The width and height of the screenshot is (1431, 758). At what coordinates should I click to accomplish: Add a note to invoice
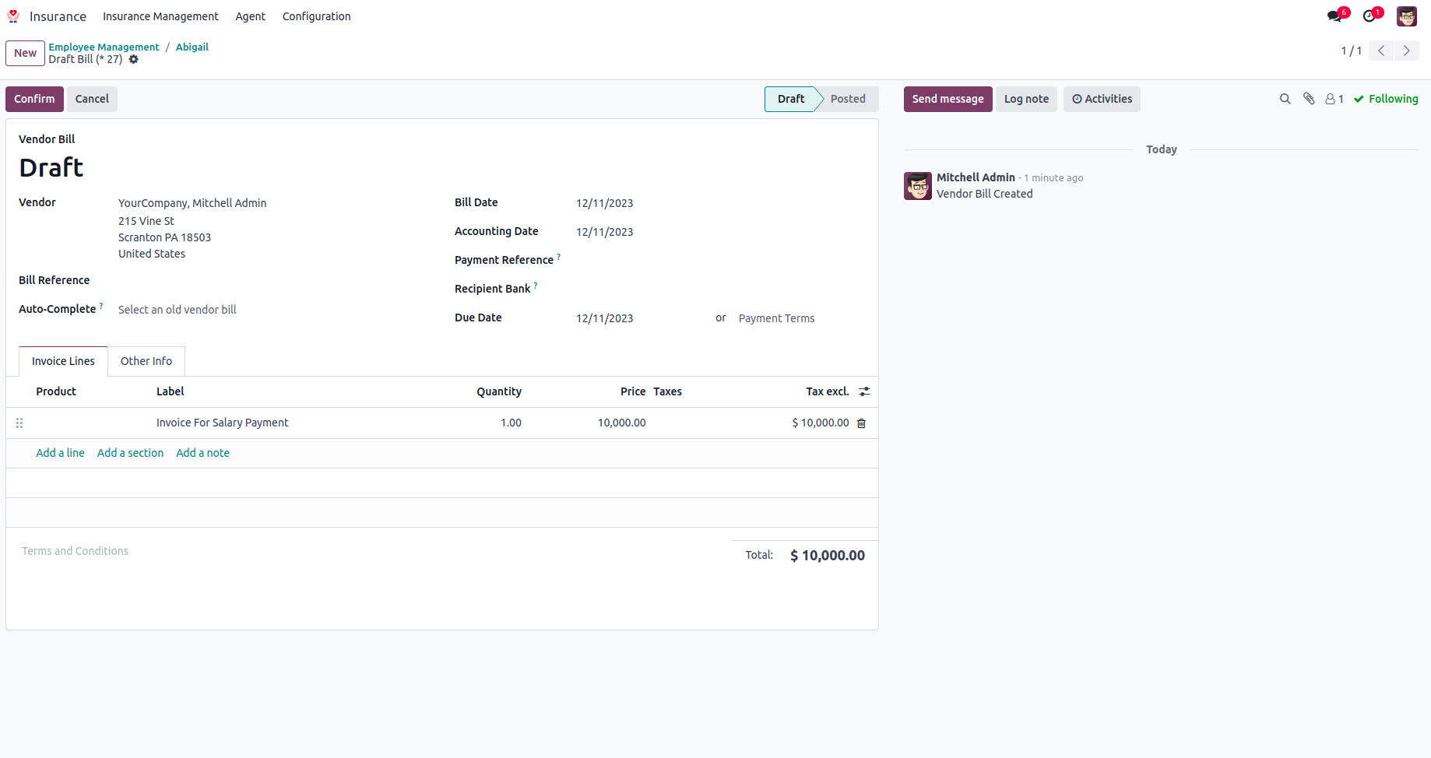202,453
